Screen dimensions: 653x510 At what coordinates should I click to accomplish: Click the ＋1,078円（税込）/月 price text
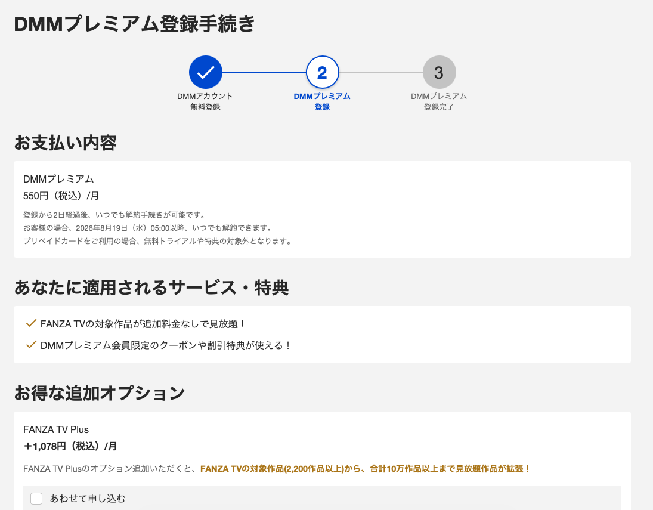(70, 446)
